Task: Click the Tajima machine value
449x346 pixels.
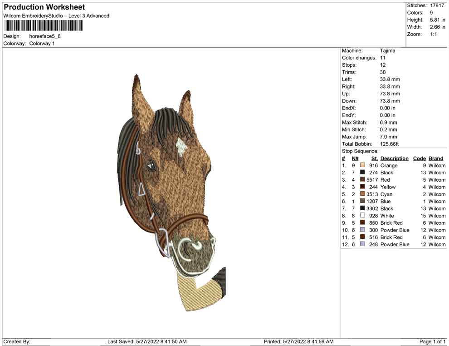Action: [x=387, y=51]
